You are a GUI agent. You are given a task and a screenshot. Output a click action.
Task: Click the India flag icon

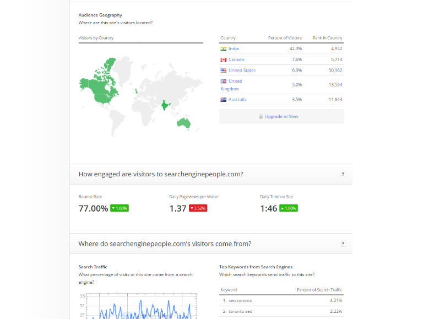pyautogui.click(x=223, y=48)
